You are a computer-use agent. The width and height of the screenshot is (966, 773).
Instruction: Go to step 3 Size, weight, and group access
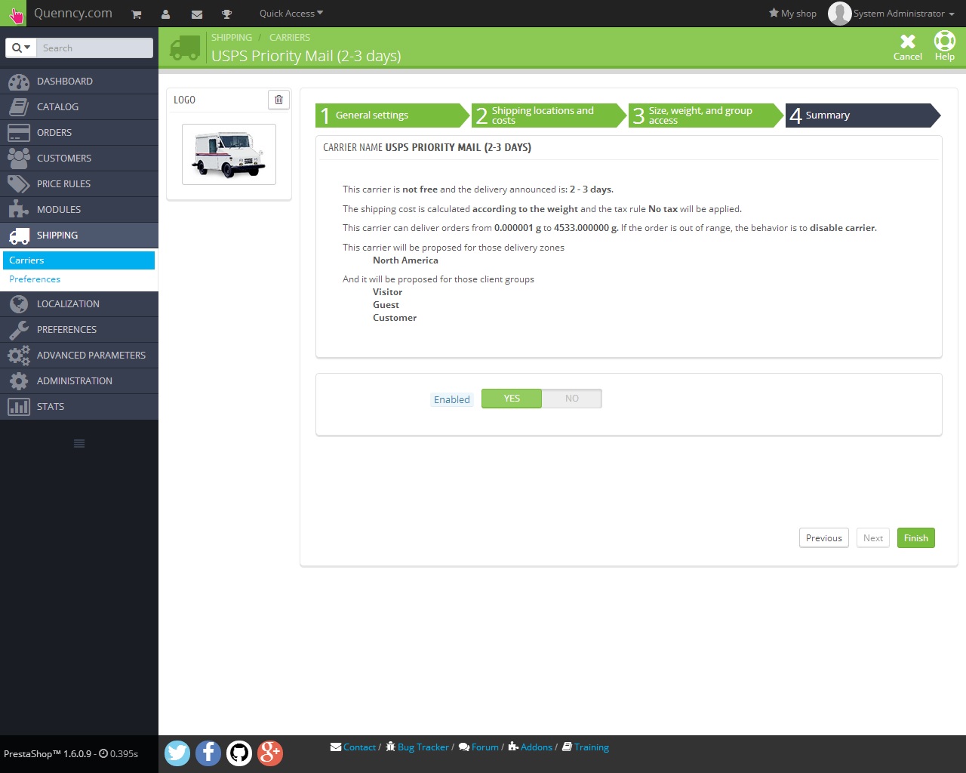click(706, 115)
